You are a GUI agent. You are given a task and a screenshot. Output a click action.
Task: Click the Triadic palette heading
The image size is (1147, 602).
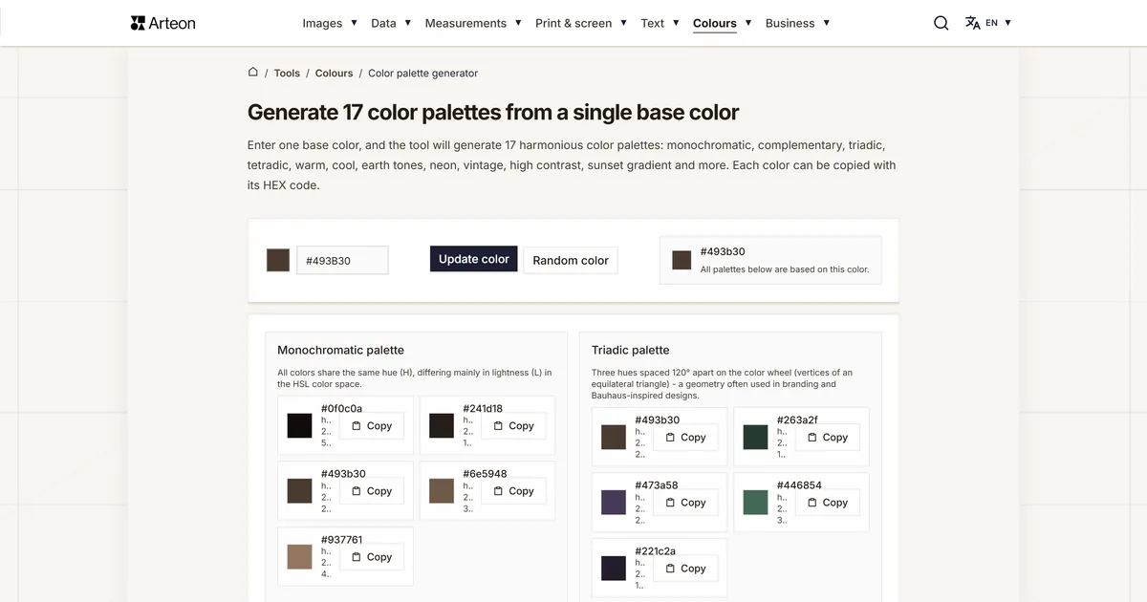pos(630,351)
